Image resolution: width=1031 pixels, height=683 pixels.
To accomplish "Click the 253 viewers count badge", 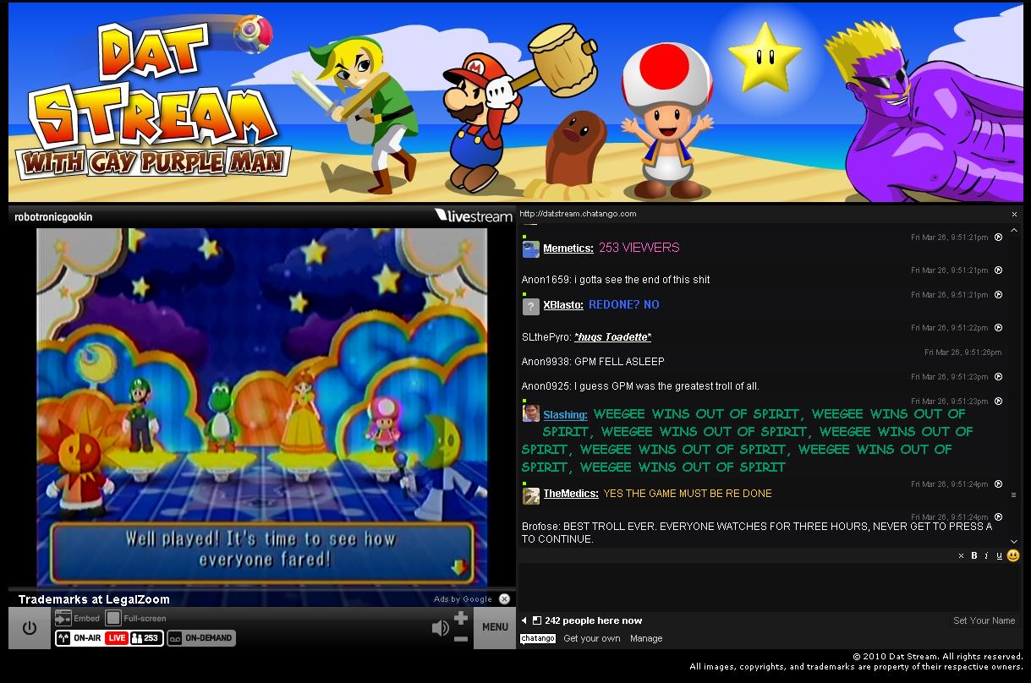I will point(145,638).
